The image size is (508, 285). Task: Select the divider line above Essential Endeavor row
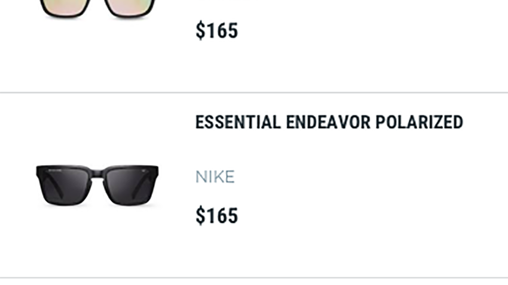(x=254, y=93)
